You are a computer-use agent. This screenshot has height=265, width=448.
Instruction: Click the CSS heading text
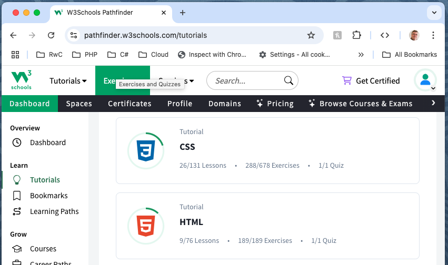coord(187,147)
